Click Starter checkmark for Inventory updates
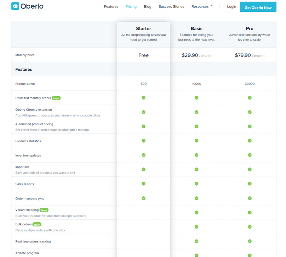Image resolution: width=286 pixels, height=257 pixels. [x=144, y=155]
